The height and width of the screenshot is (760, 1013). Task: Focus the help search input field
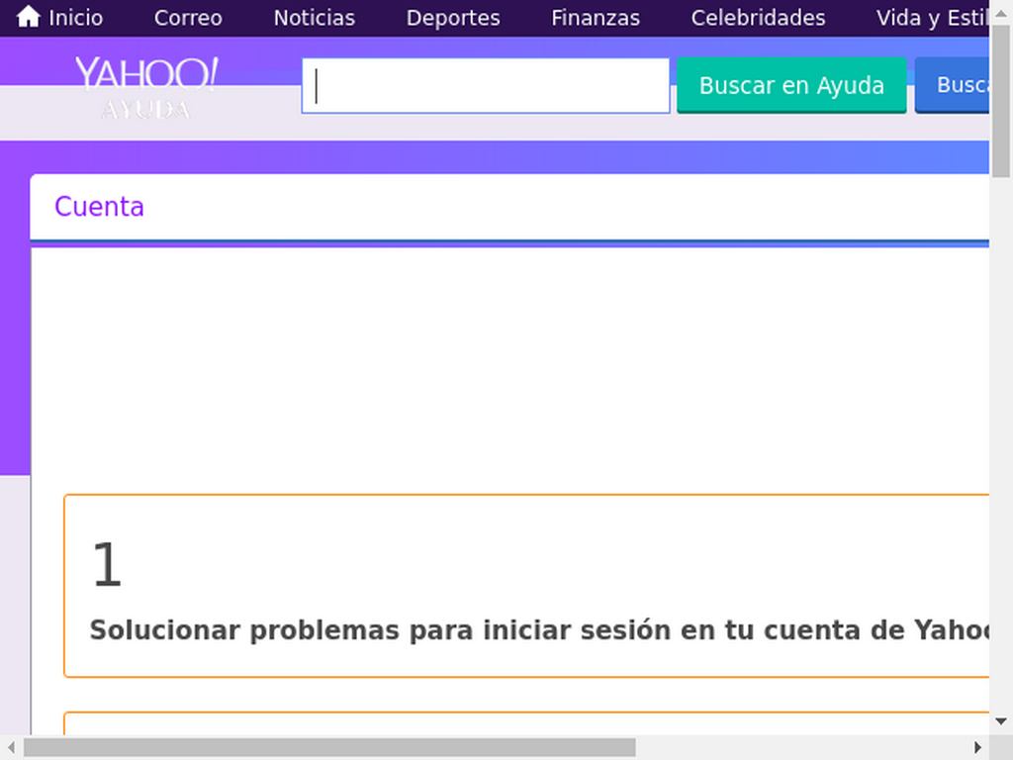[x=485, y=86]
